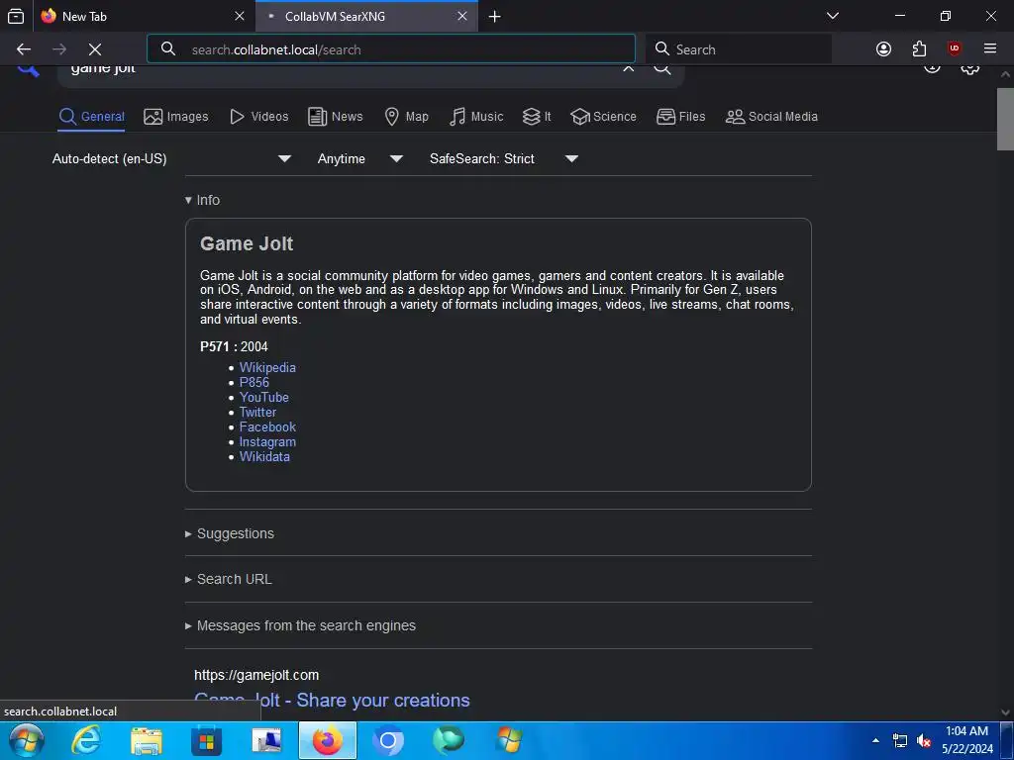Image resolution: width=1014 pixels, height=760 pixels.
Task: Select the General search category
Action: point(91,117)
